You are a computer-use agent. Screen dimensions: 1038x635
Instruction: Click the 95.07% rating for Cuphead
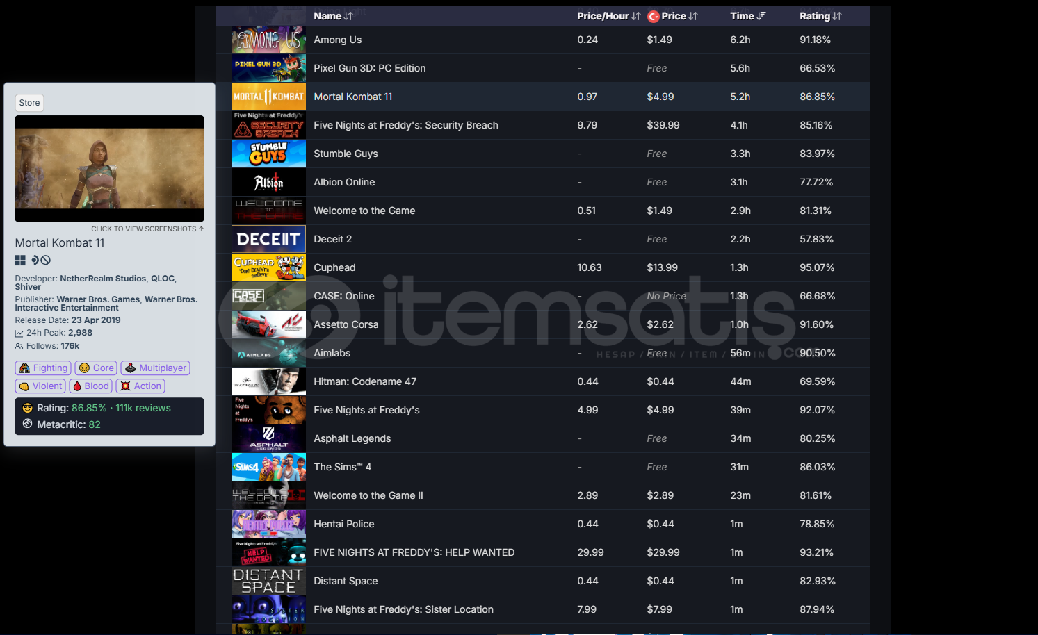click(817, 267)
